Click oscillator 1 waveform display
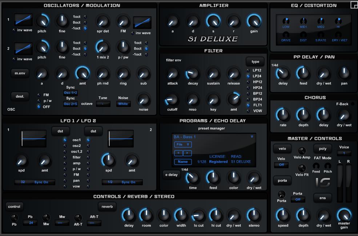This screenshot has width=358, height=236. coord(23,20)
